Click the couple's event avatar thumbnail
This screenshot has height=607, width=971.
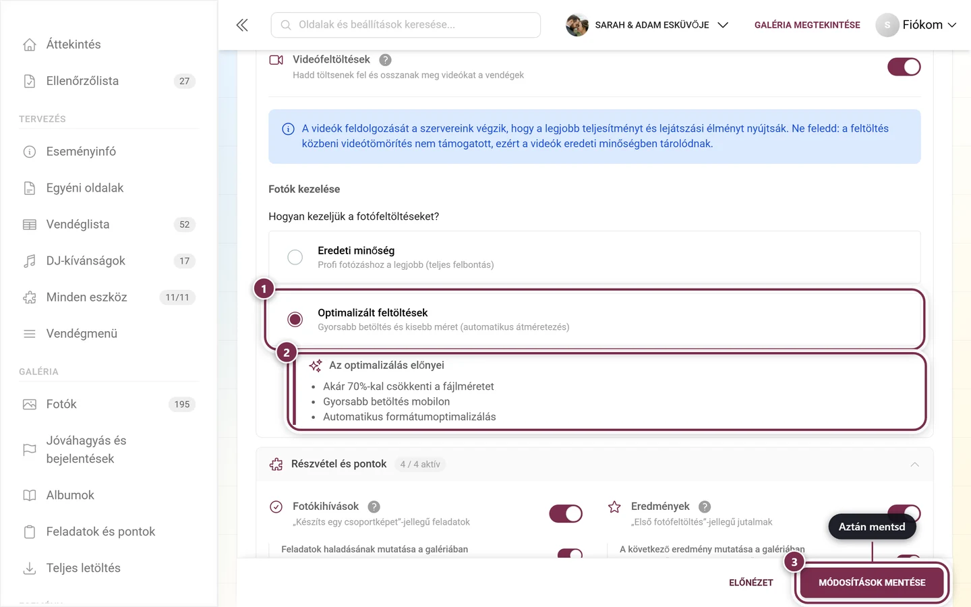pos(577,25)
